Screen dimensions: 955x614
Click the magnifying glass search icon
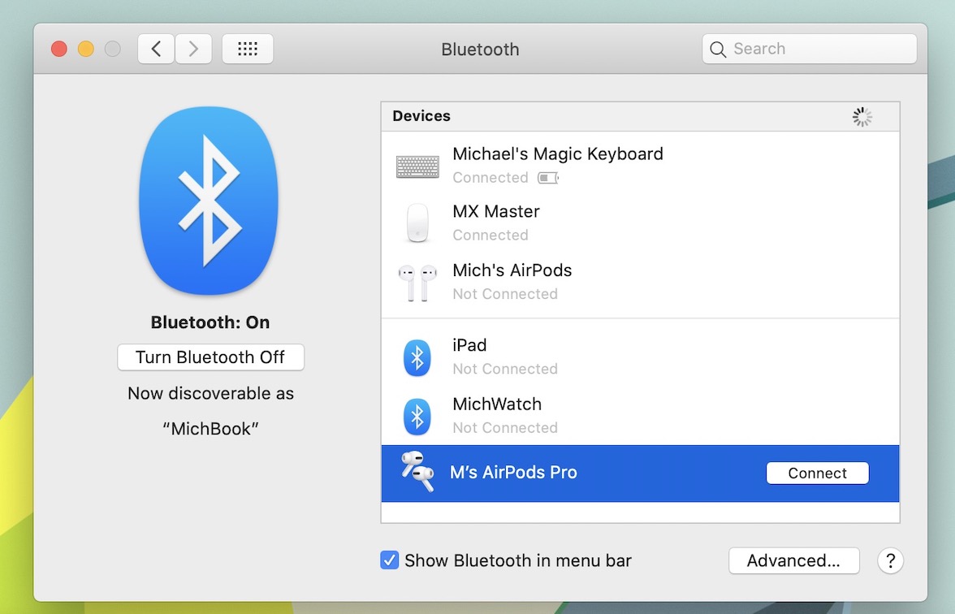pyautogui.click(x=718, y=50)
